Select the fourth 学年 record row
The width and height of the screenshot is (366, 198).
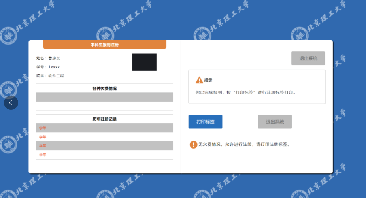(104, 155)
